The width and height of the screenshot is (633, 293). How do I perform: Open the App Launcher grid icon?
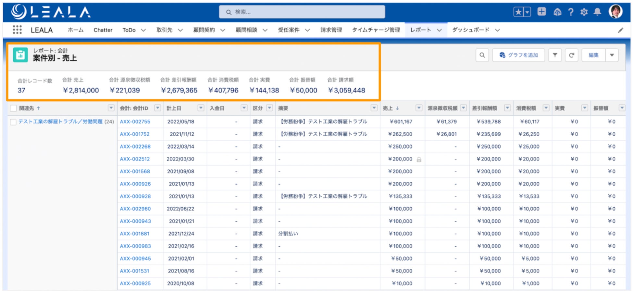pyautogui.click(x=17, y=30)
